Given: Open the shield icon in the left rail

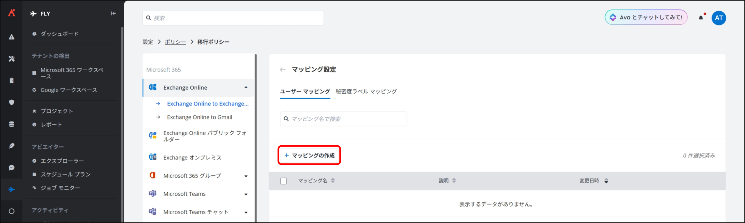Looking at the screenshot, I should coord(12,102).
